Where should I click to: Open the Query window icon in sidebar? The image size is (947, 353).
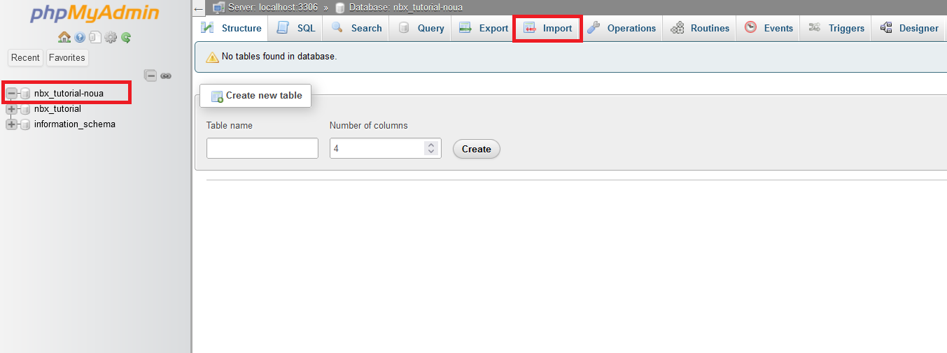[x=94, y=38]
